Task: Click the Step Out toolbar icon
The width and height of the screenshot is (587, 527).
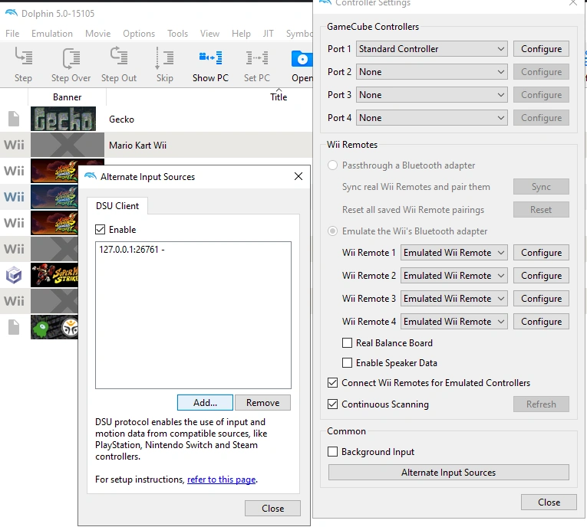Action: 119,56
